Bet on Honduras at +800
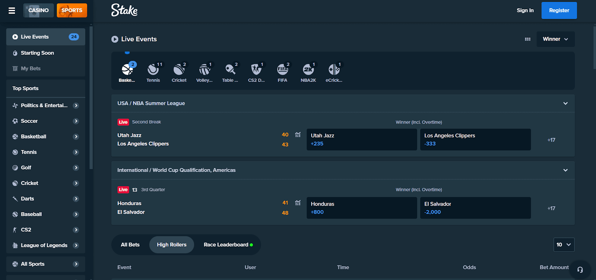 (362, 208)
